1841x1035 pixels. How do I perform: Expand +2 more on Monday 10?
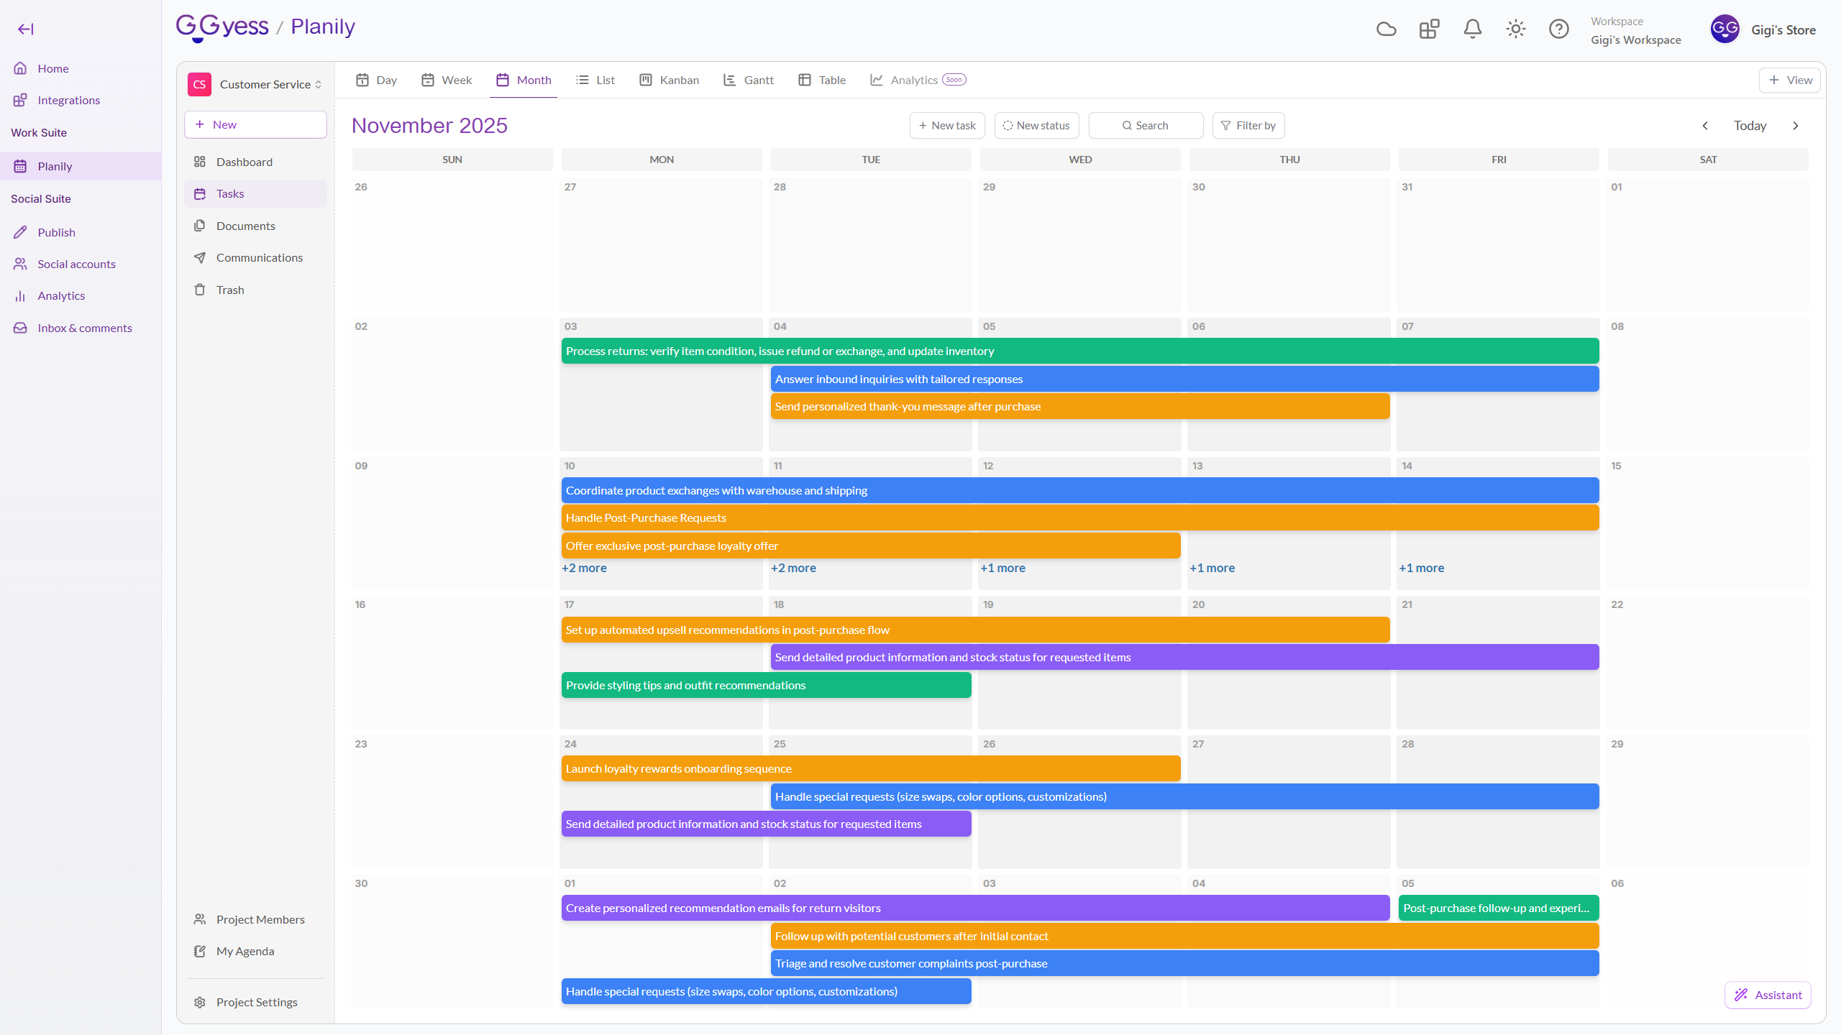coord(584,568)
